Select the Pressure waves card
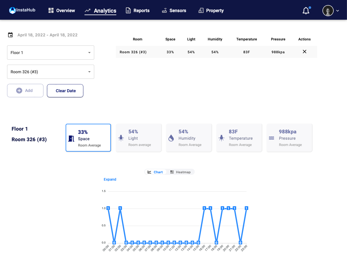Screen dimensions: 347x268 [289, 138]
